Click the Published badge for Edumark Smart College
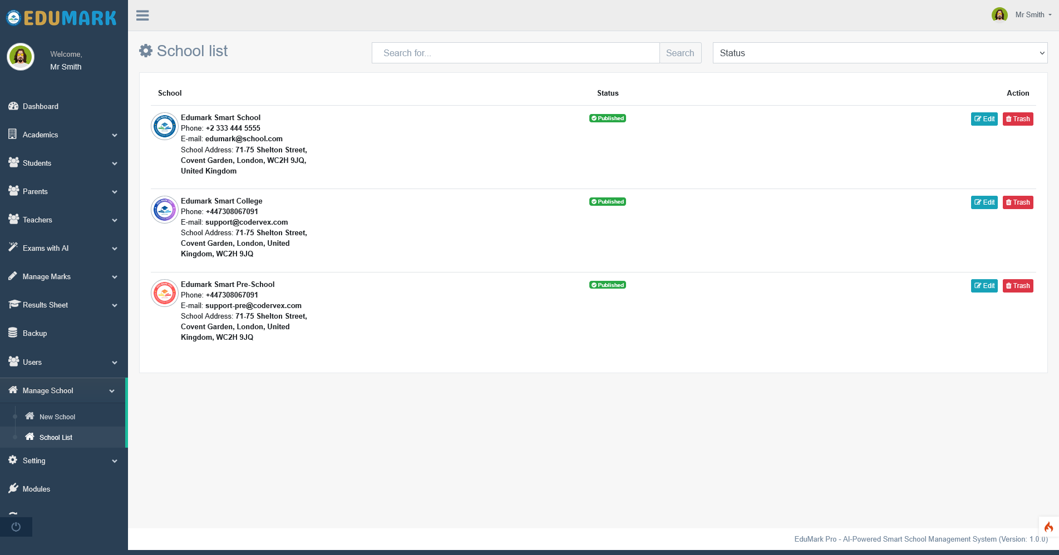 point(607,201)
